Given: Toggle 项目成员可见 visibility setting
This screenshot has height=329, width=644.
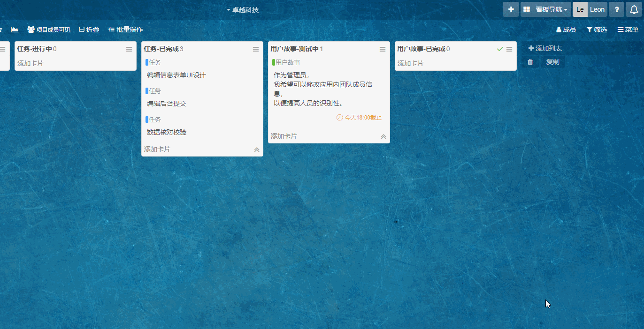Looking at the screenshot, I should point(49,30).
